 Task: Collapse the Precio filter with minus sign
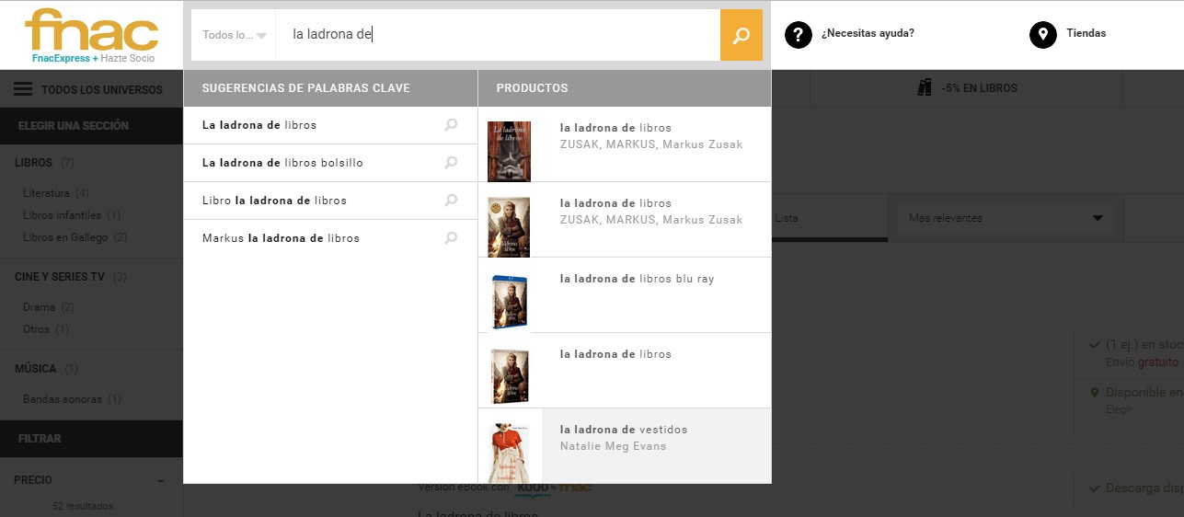click(161, 480)
